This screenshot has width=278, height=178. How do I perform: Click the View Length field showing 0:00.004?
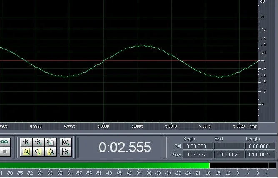tap(260, 155)
